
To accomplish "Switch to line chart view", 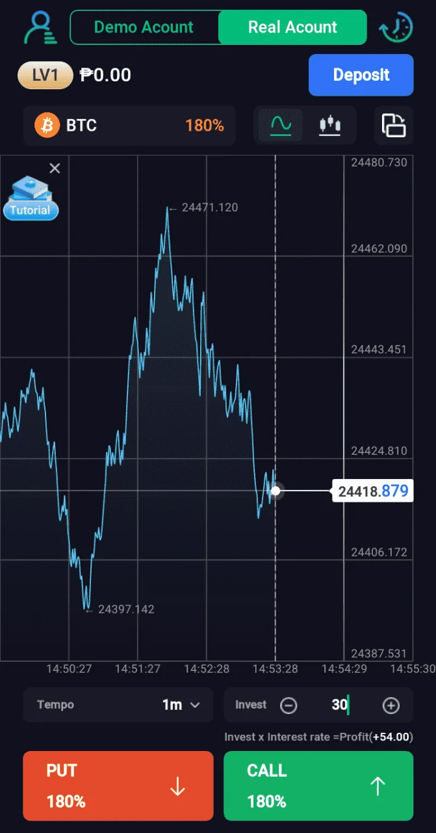I will (x=281, y=124).
